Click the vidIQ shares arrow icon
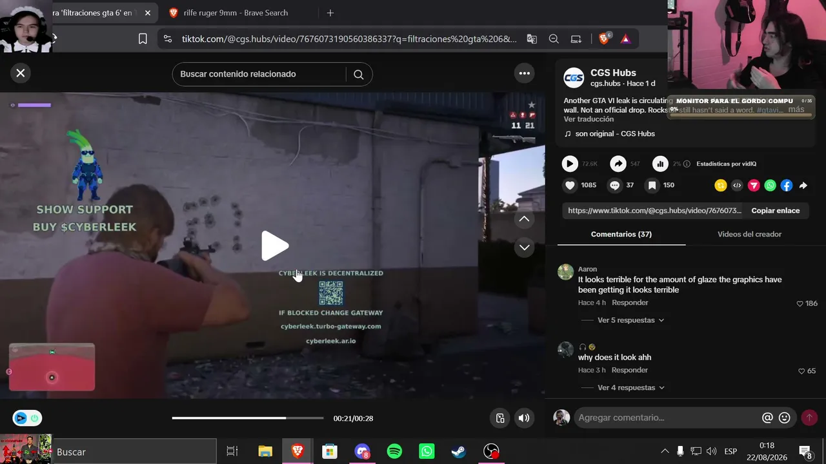Image resolution: width=826 pixels, height=464 pixels. (618, 164)
